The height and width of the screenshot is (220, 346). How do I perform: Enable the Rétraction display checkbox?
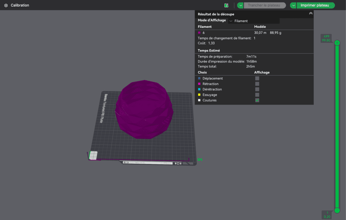point(257,84)
